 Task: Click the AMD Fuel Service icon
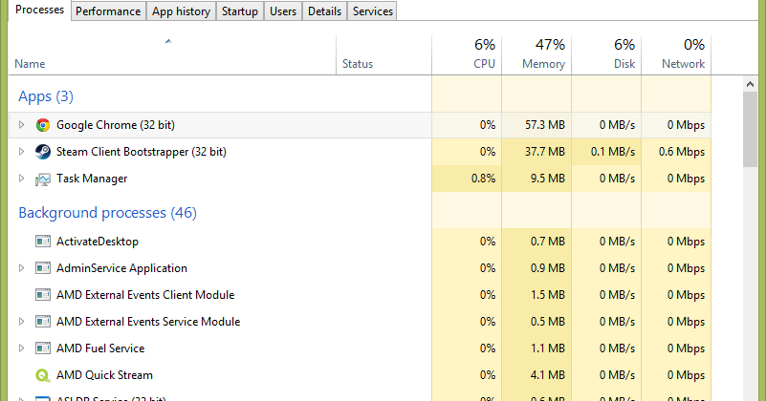(42, 348)
